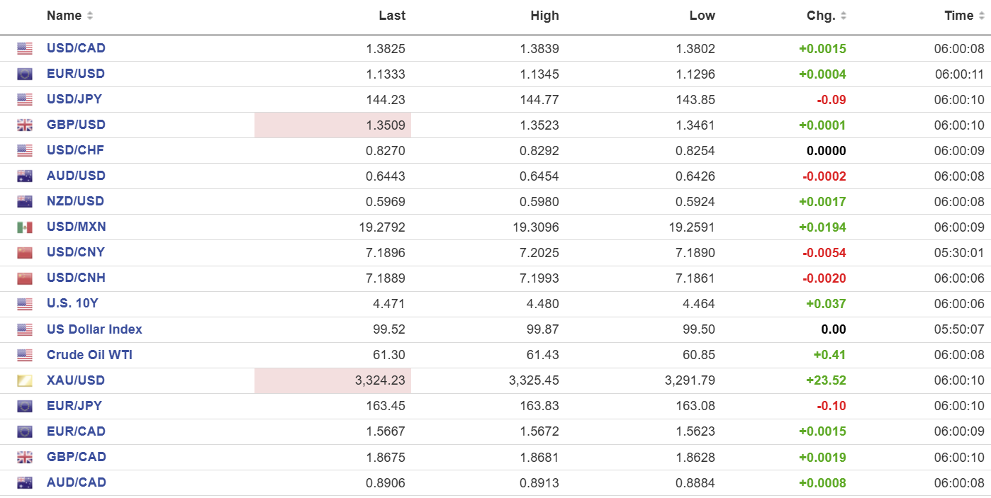Image resolution: width=991 pixels, height=498 pixels.
Task: Sort by the Chg. column arrows
Action: (843, 16)
